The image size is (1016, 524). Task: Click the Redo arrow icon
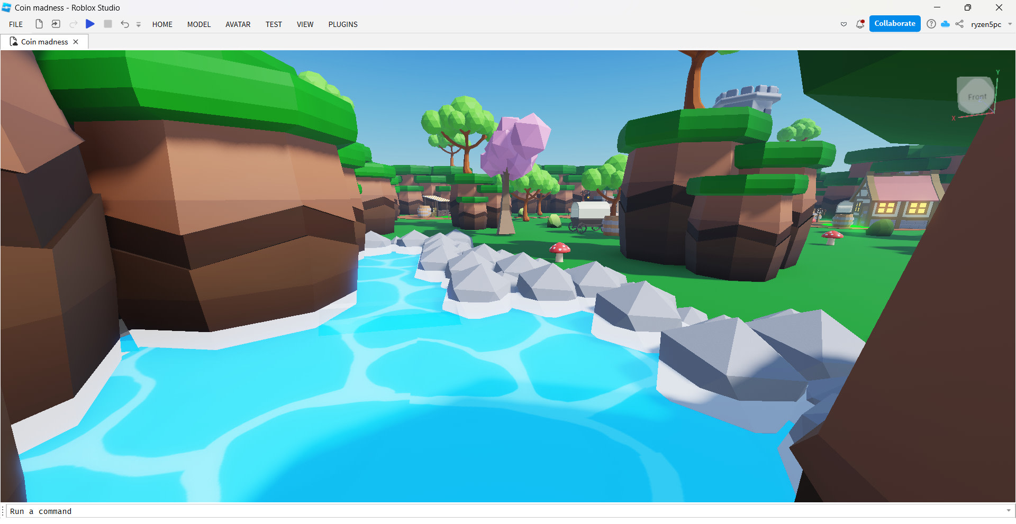(x=74, y=24)
